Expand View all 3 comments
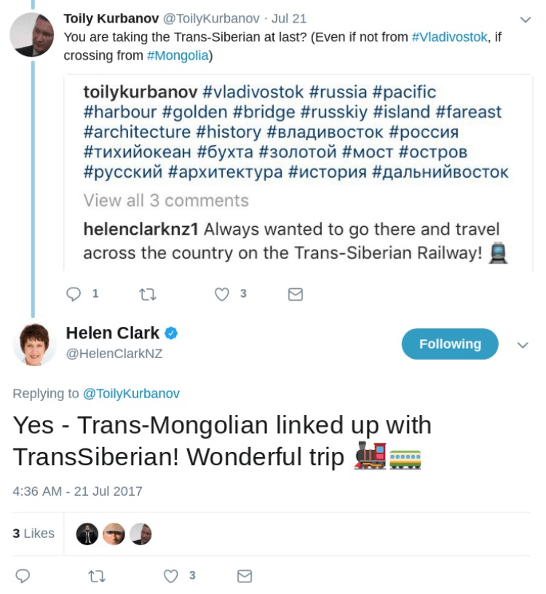Screen dimensions: 546x594 coord(166,200)
